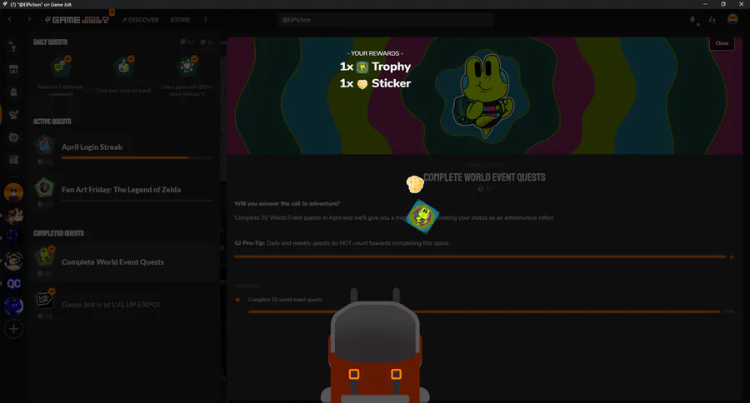Click 'Will you answer the call to adventure?' text
Viewport: 750px width, 403px height.
(x=287, y=204)
